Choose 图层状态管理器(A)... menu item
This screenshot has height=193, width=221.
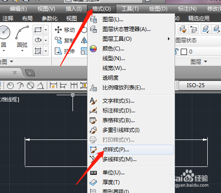click(x=131, y=29)
